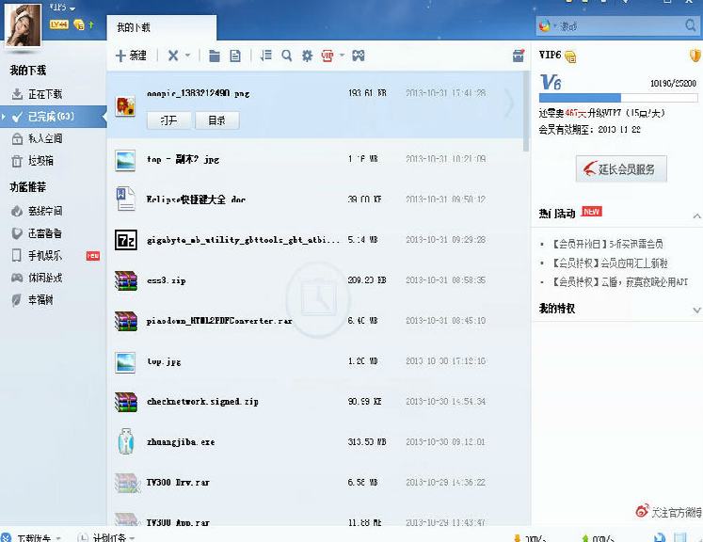Expand the 我的特权 section chevron
The image size is (703, 542).
tap(695, 310)
